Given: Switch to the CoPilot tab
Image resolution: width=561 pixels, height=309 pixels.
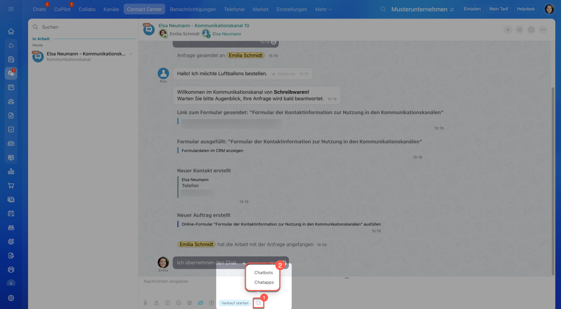Looking at the screenshot, I should coord(62,9).
